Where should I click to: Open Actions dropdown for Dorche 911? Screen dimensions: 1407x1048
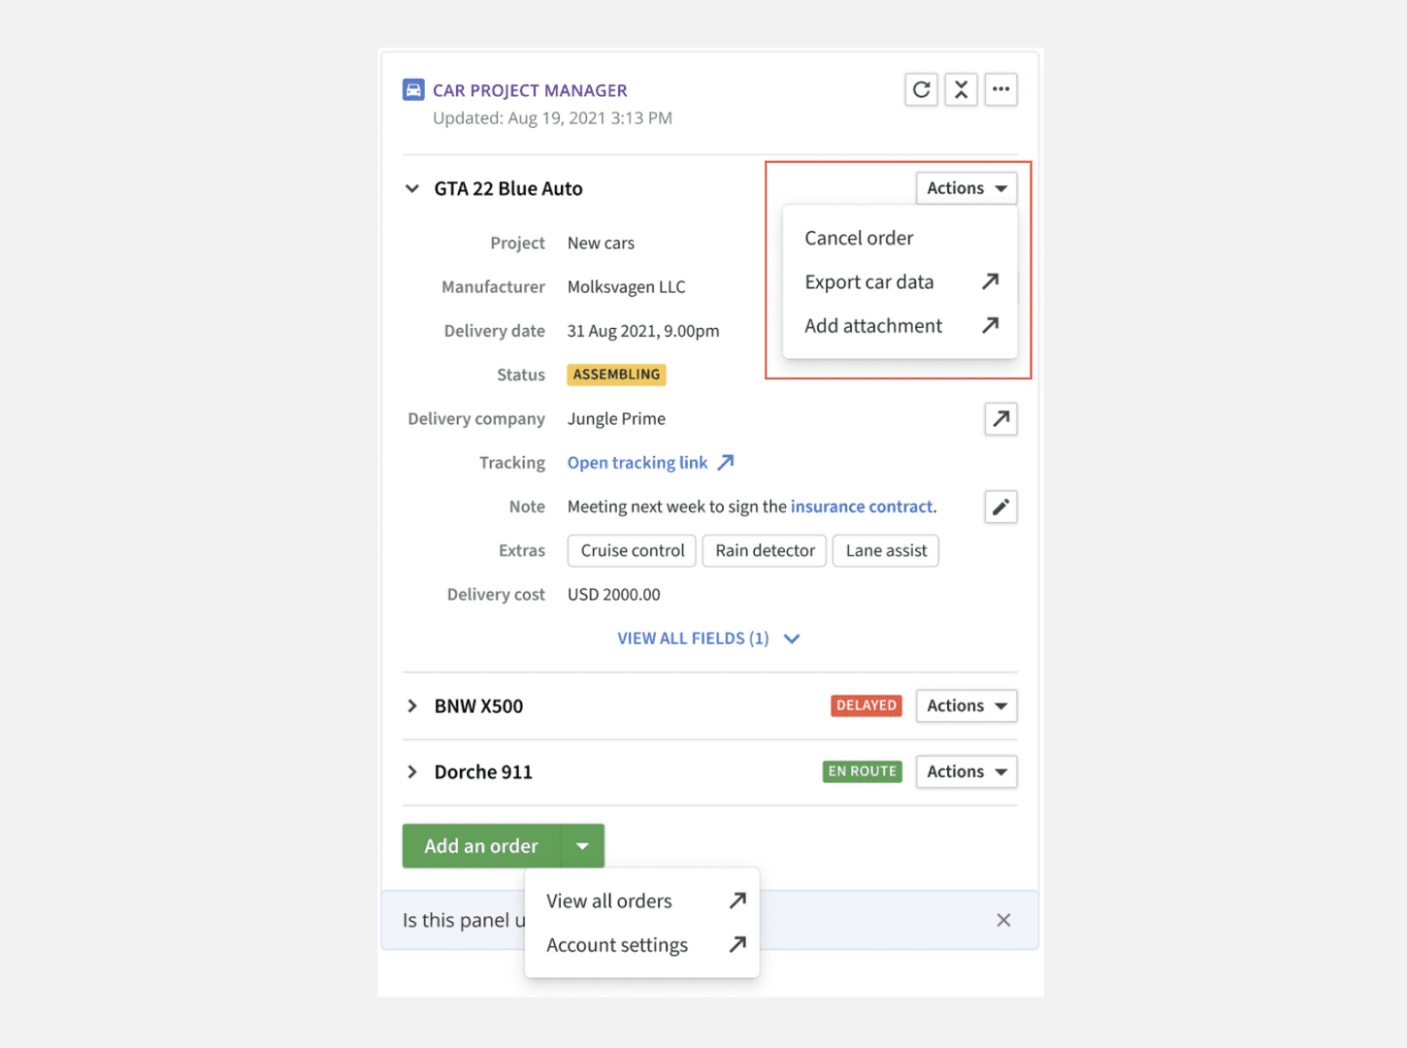tap(966, 771)
